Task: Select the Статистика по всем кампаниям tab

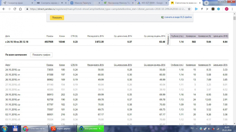Action: pyautogui.click(x=186, y=3)
